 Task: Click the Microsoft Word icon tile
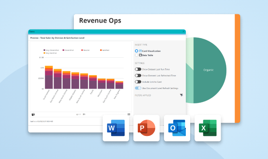point(116,128)
